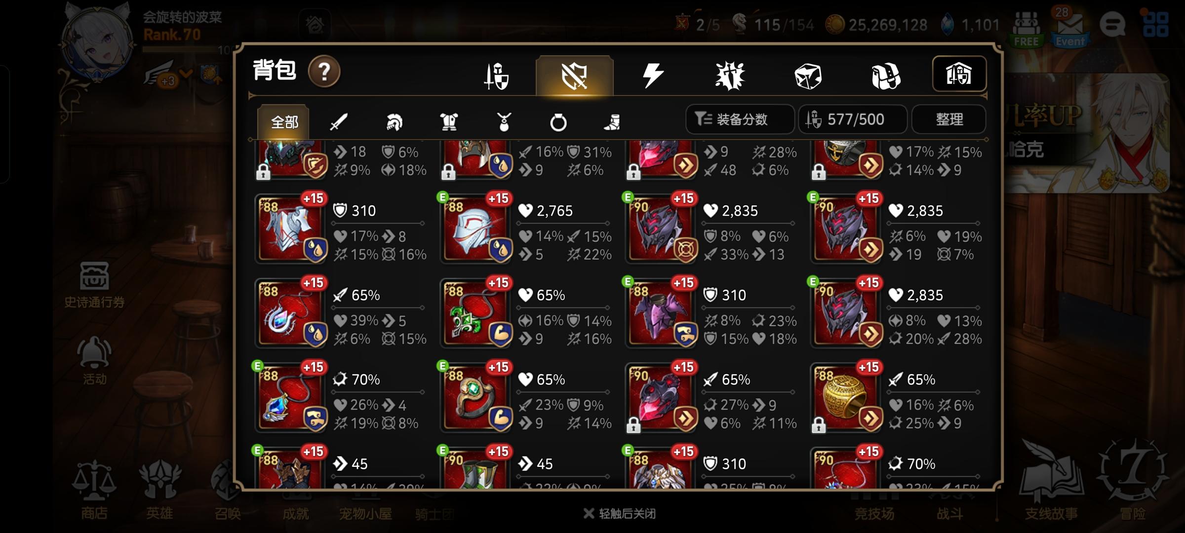Open the backpack help question mark

pyautogui.click(x=324, y=72)
